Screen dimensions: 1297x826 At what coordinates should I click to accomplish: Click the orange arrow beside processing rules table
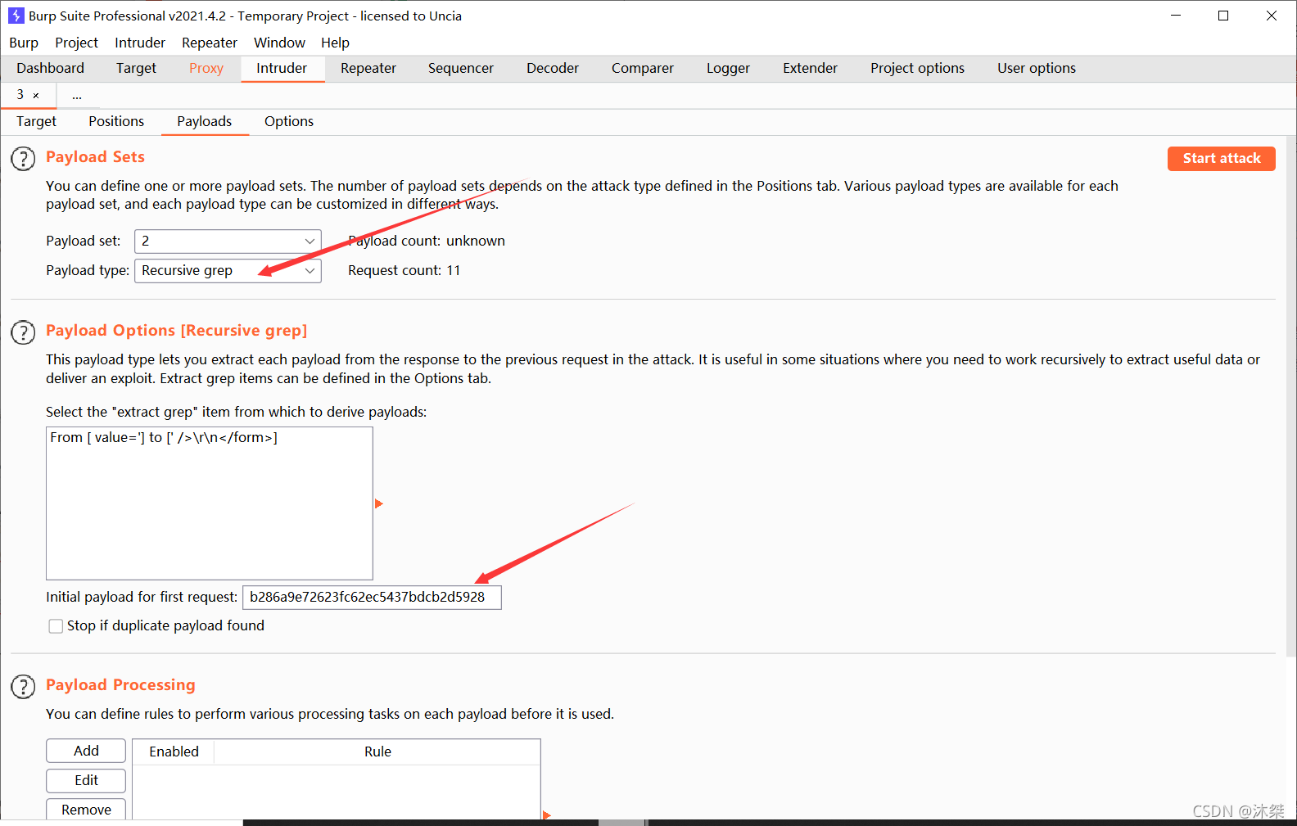[547, 815]
